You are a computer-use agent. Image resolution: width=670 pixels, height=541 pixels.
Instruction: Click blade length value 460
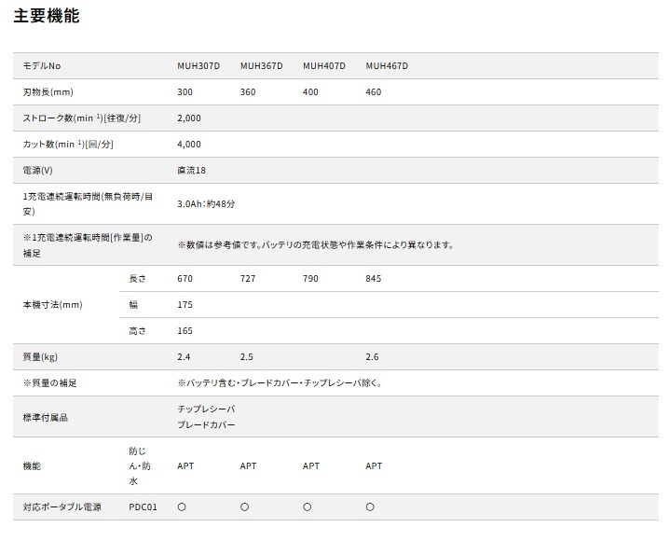tap(373, 92)
